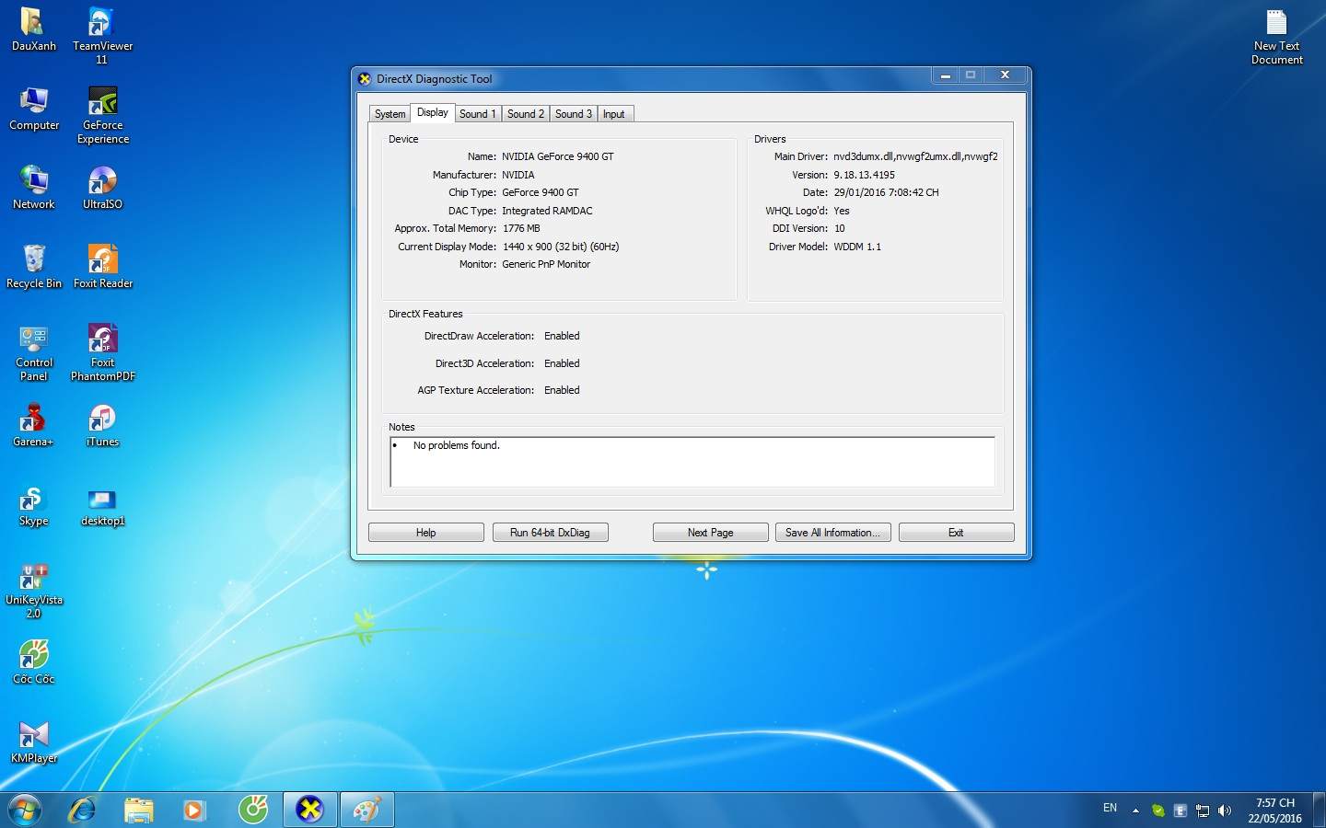Open the GeForce Experience desktop icon

102,114
